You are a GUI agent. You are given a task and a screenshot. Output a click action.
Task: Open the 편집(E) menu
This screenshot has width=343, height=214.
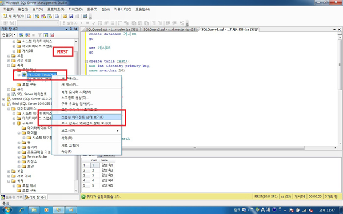pyautogui.click(x=23, y=9)
